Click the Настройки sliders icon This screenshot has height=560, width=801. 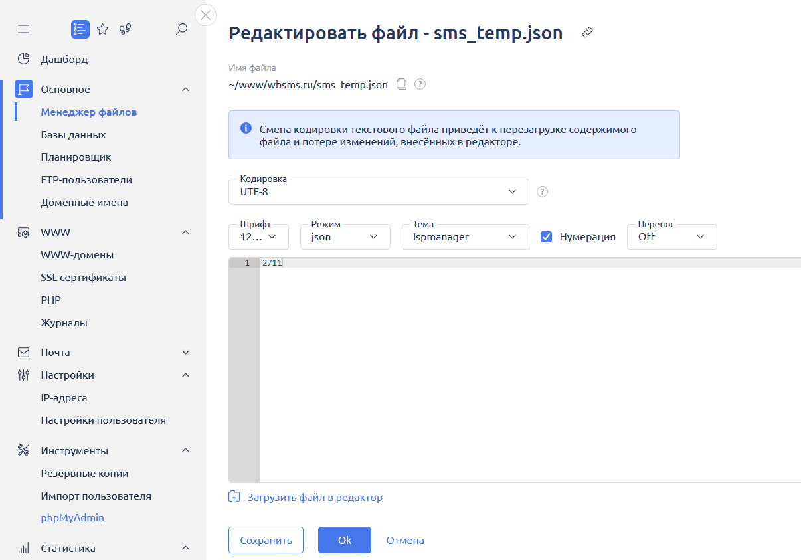[24, 375]
